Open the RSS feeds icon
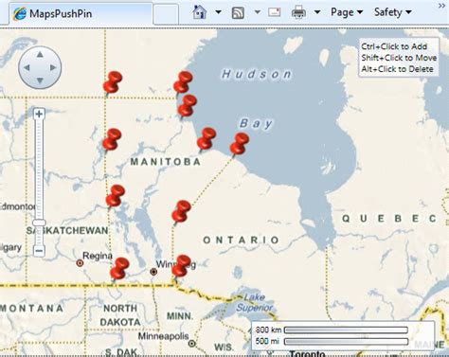The width and height of the screenshot is (449, 357). [x=238, y=13]
